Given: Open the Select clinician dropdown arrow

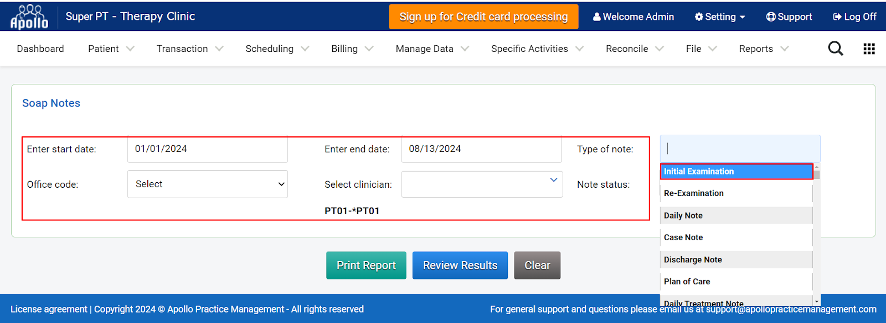Looking at the screenshot, I should (553, 180).
